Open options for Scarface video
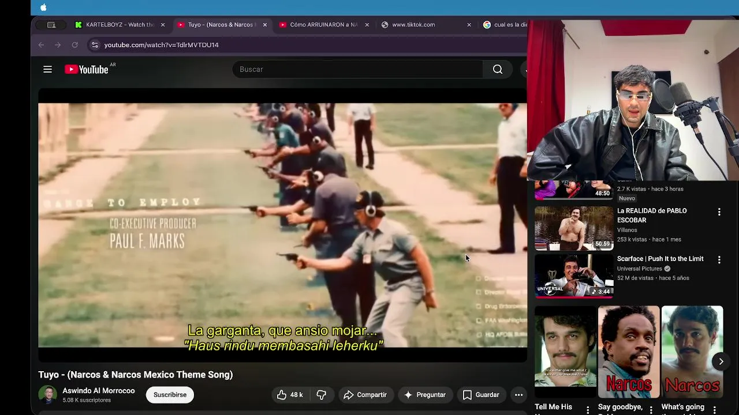739x415 pixels. [719, 260]
